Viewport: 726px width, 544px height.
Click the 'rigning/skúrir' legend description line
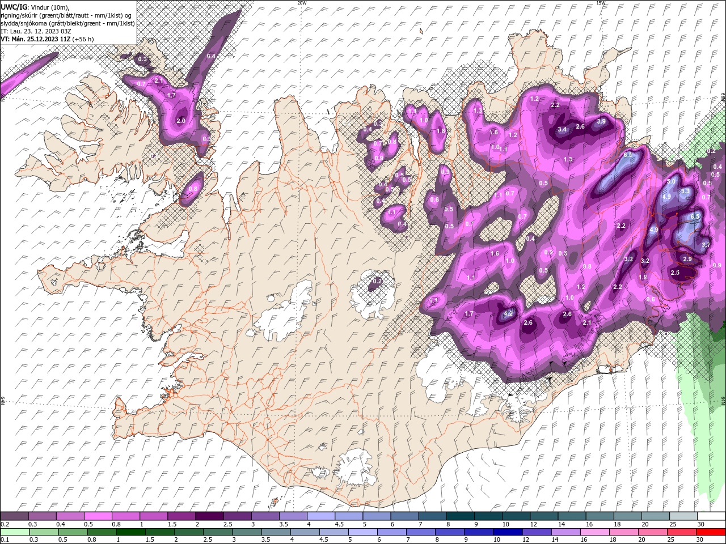coord(66,15)
